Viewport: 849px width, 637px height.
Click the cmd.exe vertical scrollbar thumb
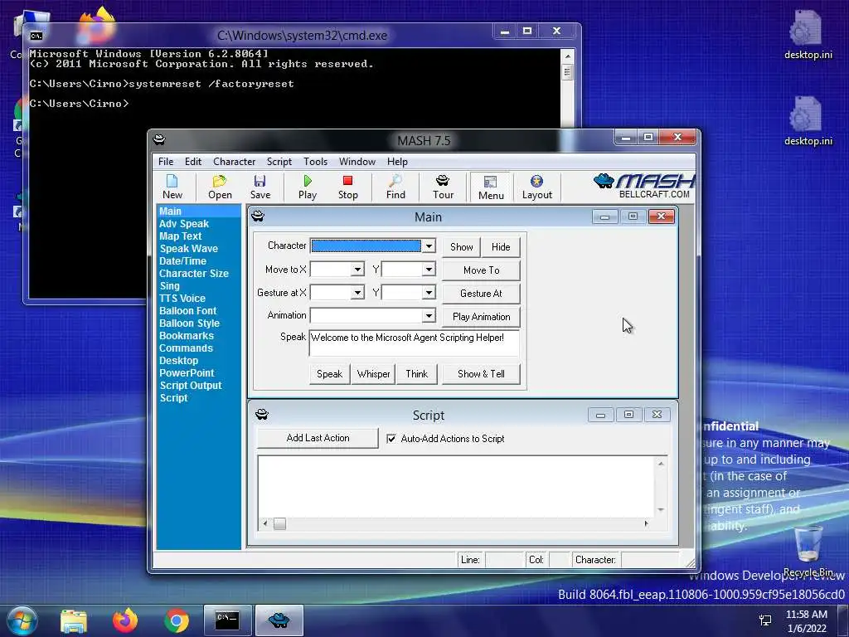pos(567,72)
